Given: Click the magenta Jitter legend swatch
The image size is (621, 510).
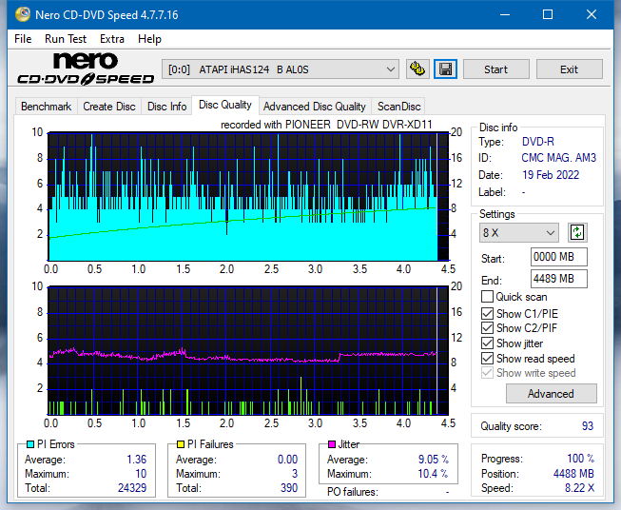Looking at the screenshot, I should [x=332, y=444].
